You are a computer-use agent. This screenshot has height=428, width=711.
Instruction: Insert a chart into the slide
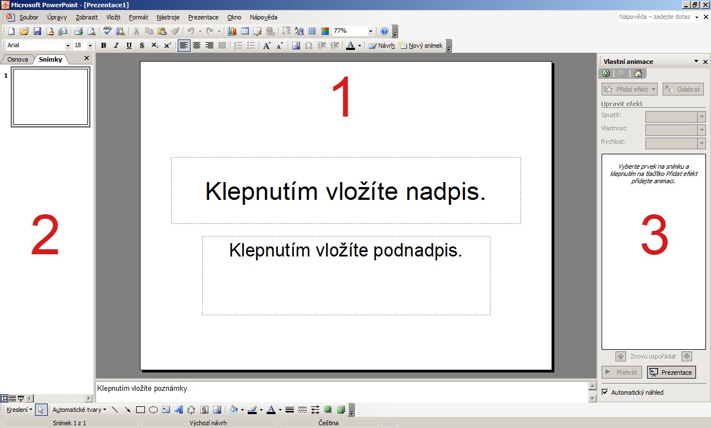click(x=232, y=31)
